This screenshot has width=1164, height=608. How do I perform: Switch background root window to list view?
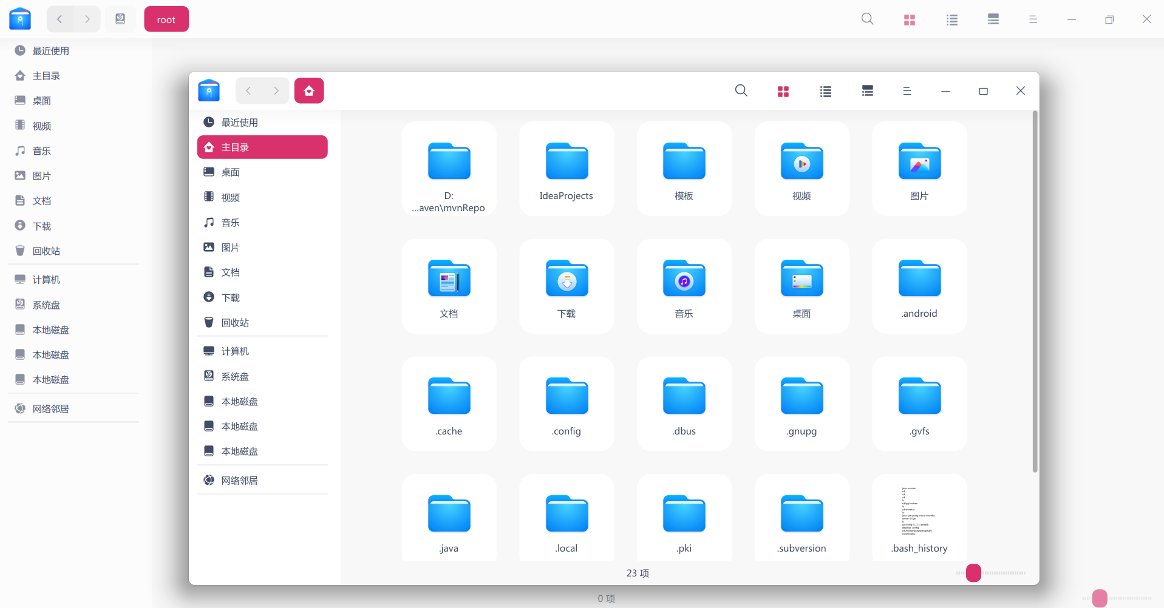pos(952,19)
